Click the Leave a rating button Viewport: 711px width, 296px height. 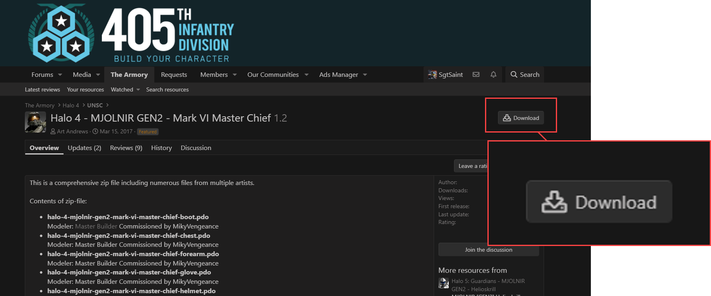[x=471, y=166]
